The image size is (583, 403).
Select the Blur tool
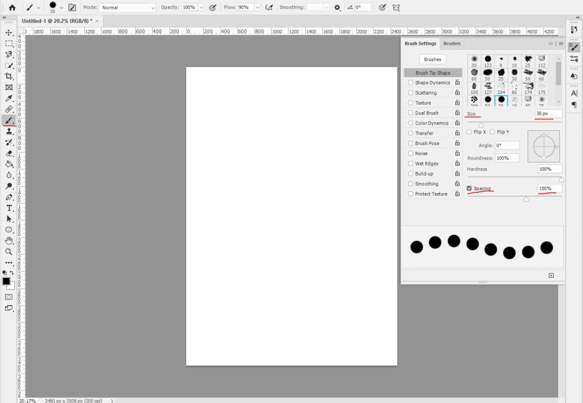pos(9,175)
